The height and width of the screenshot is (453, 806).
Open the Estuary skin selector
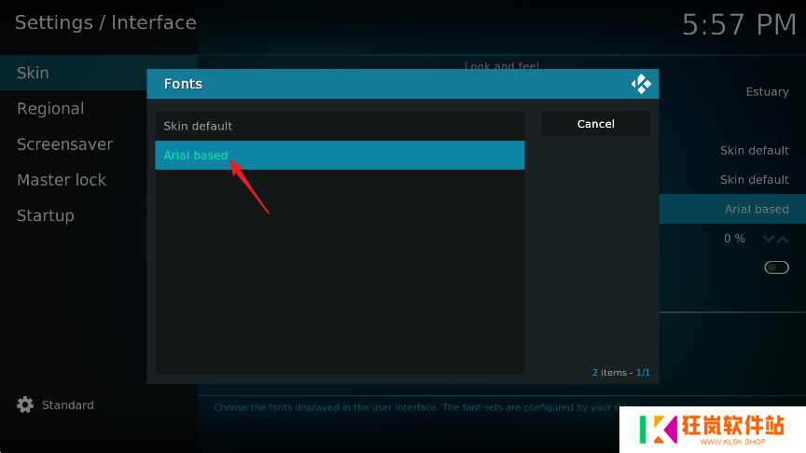tap(767, 92)
